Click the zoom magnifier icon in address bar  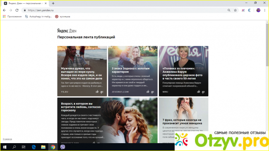pos(229,10)
